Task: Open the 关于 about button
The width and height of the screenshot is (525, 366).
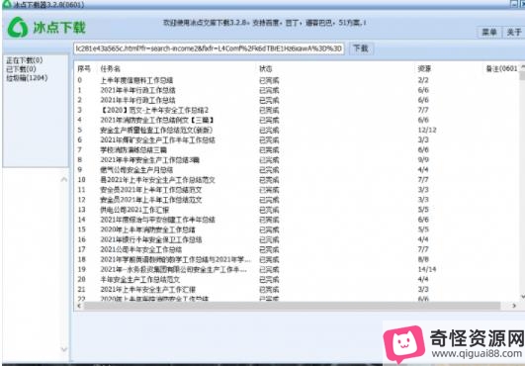Action: 514,32
